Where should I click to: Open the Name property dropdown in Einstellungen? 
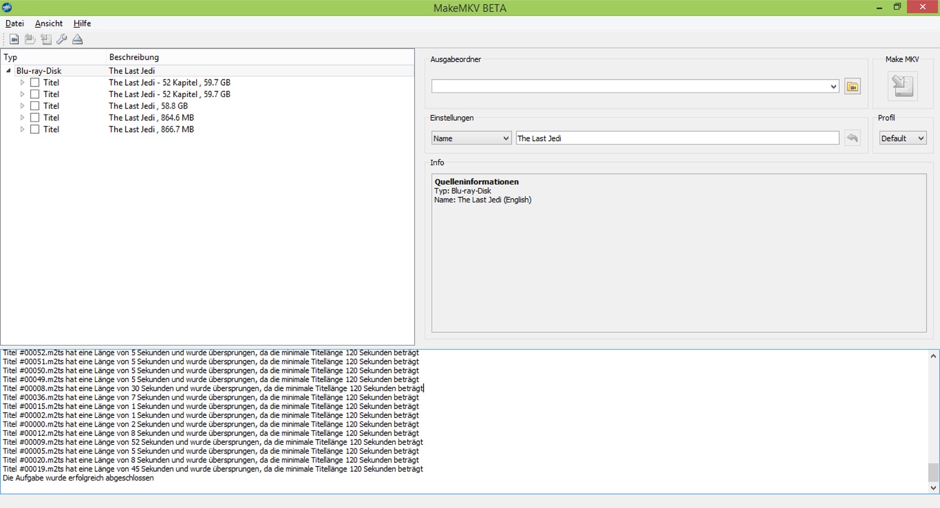(x=472, y=138)
